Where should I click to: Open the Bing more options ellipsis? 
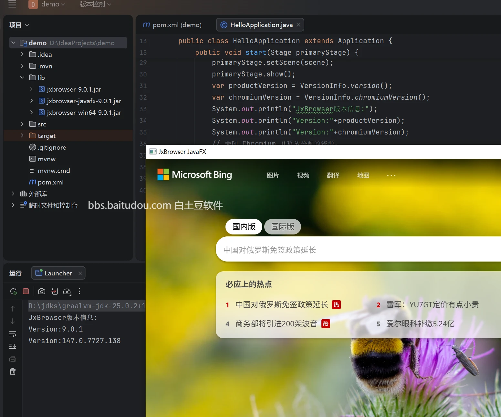click(391, 175)
